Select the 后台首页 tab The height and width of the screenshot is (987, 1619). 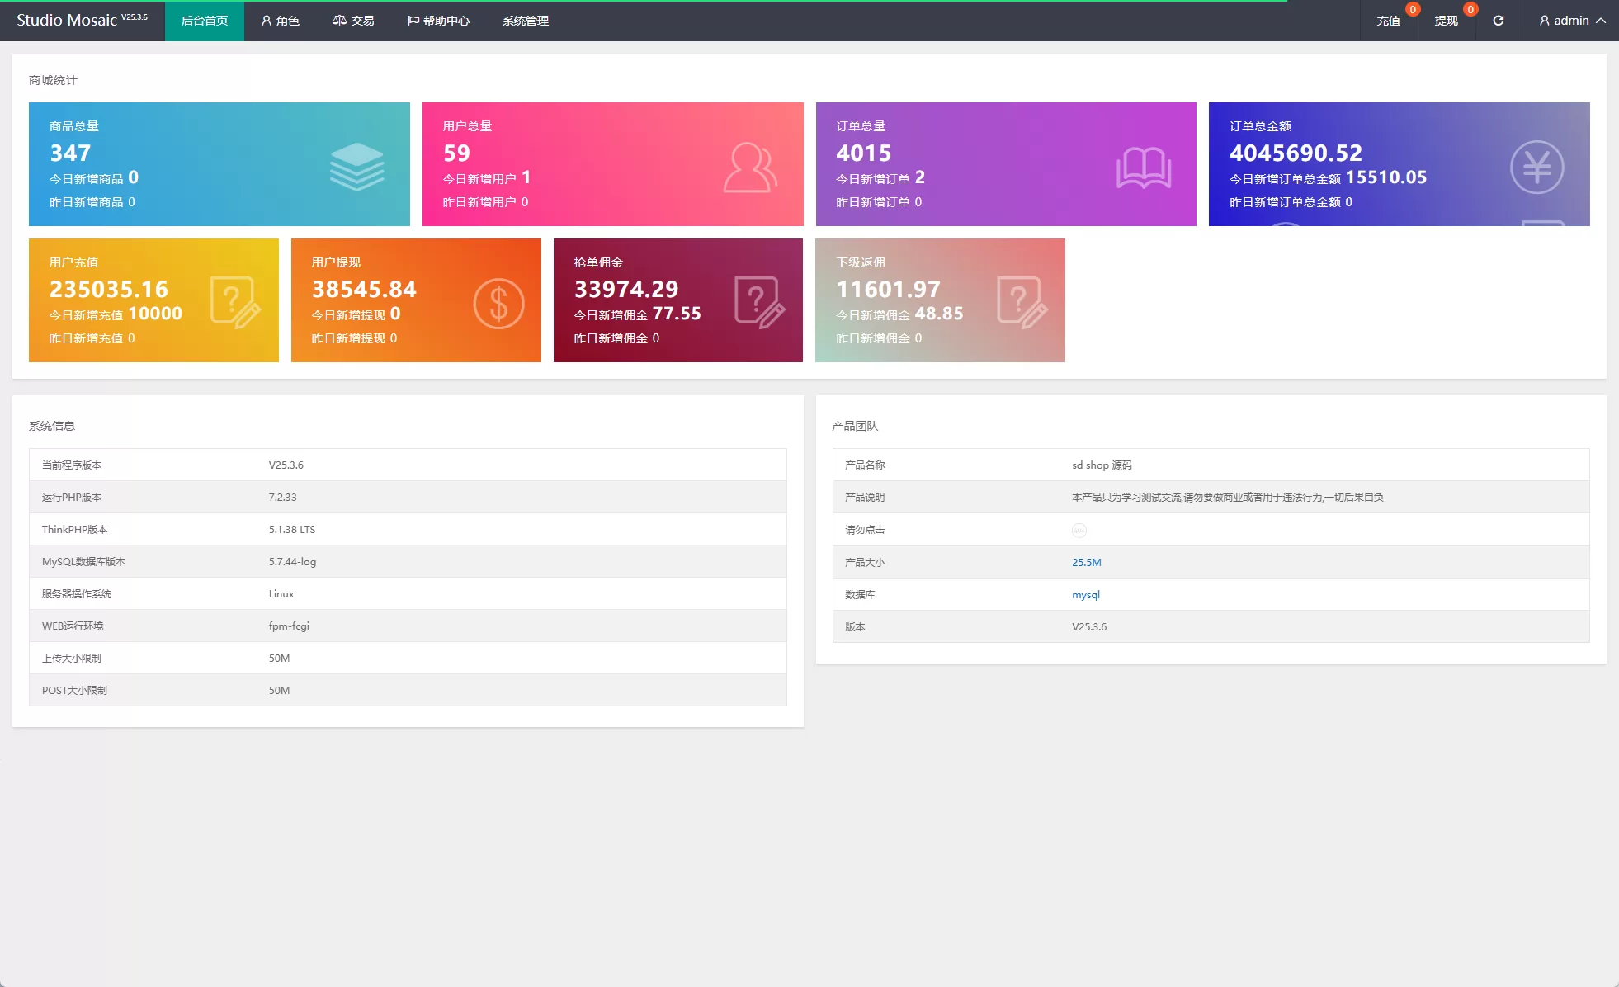pyautogui.click(x=204, y=21)
